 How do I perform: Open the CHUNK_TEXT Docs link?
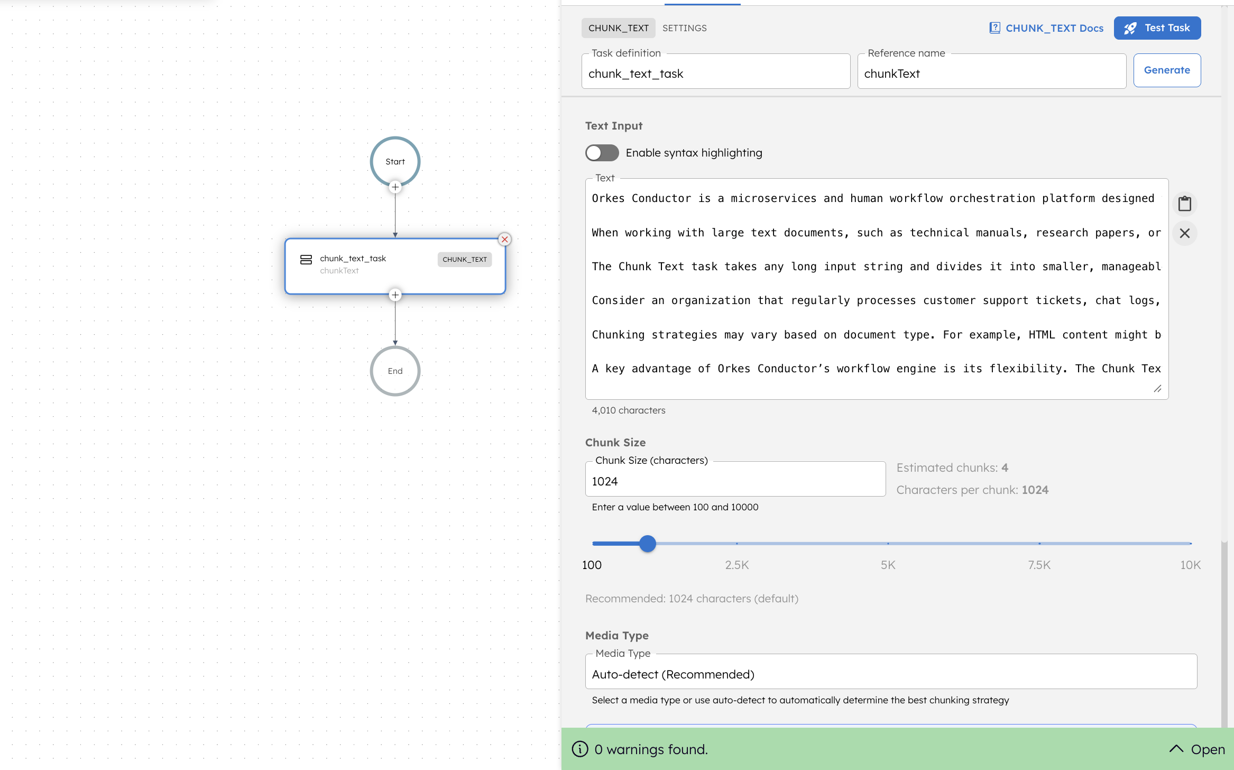coord(1054,27)
